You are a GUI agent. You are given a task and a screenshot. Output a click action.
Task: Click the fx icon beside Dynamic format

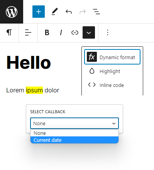pos(92,57)
